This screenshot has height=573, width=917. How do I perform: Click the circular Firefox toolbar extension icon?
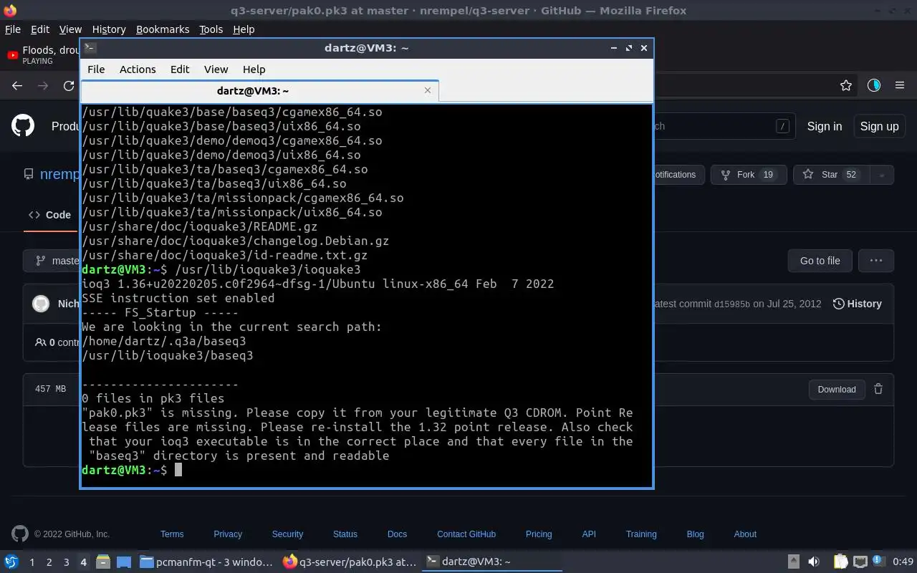click(874, 85)
